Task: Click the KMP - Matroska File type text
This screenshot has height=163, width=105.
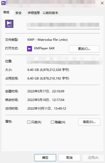Action: click(x=48, y=40)
